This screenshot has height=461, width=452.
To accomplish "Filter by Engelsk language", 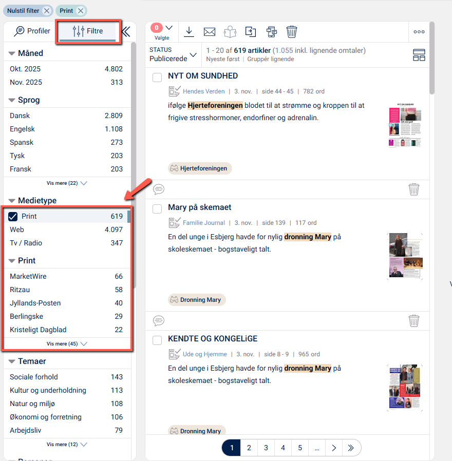I will pyautogui.click(x=66, y=129).
